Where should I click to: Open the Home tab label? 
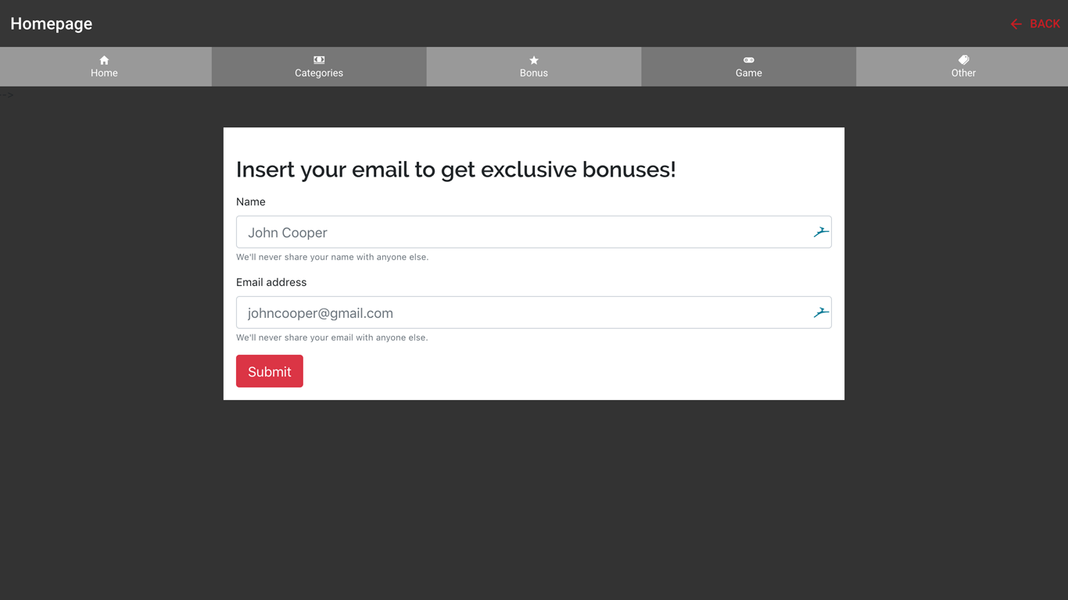(104, 73)
